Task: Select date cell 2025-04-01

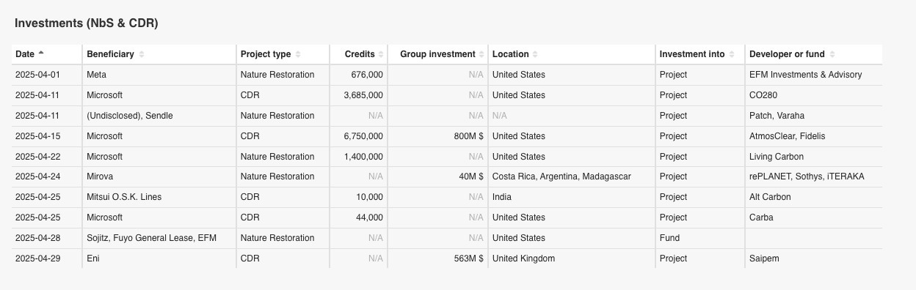Action: (x=47, y=75)
